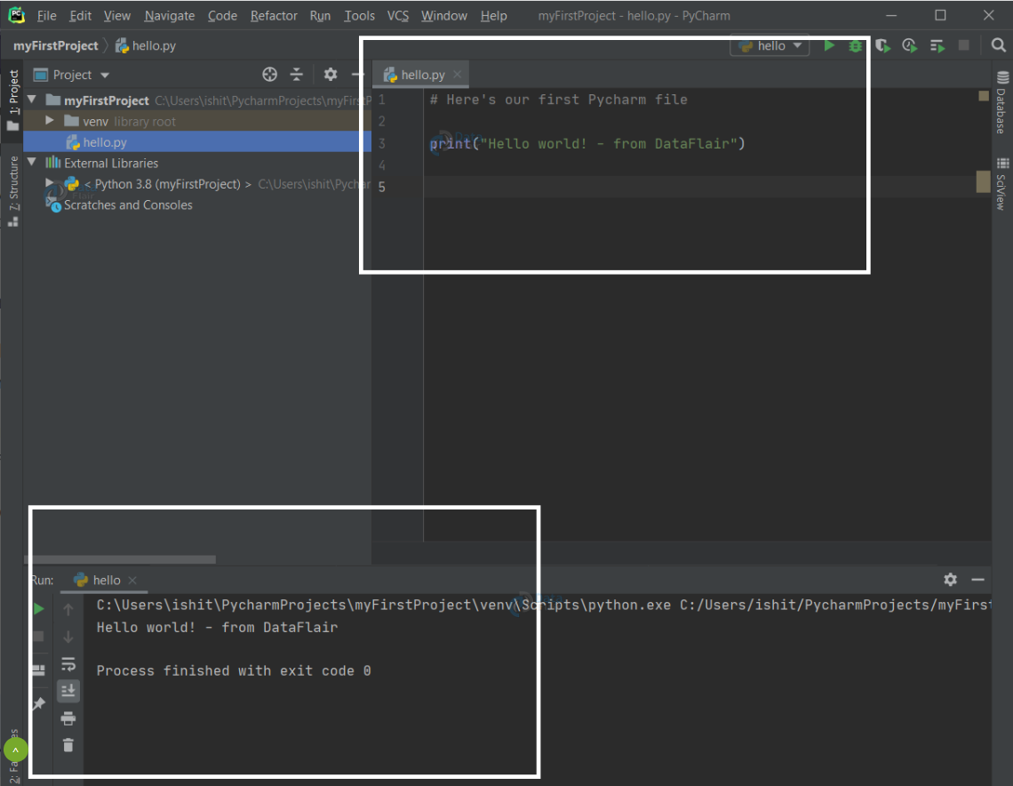Open the hello run configuration dropdown
The image size is (1013, 786).
click(770, 46)
